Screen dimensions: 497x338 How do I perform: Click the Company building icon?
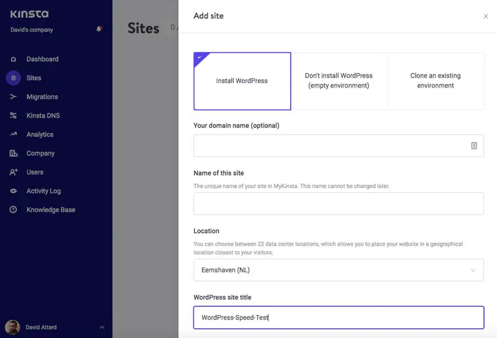[13, 153]
